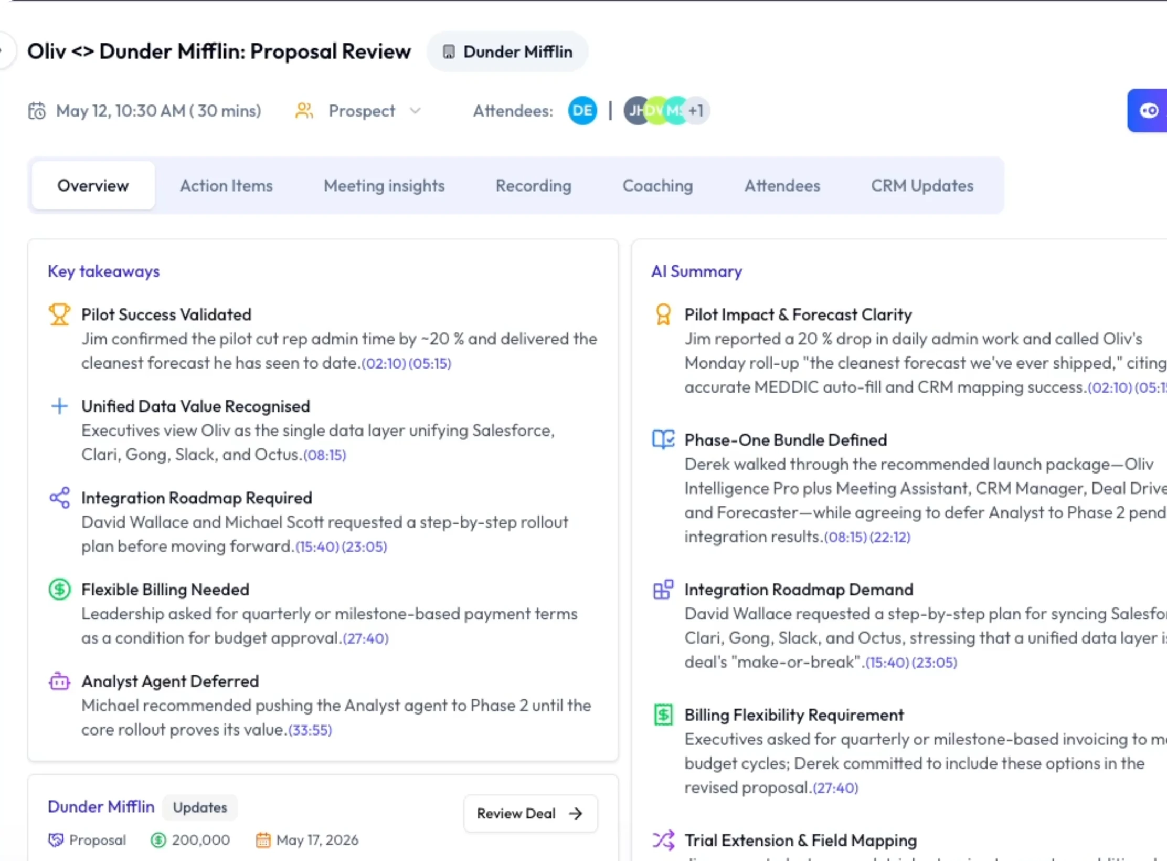The height and width of the screenshot is (861, 1167).
Task: Click the calendar icon beside May 17, 2026
Action: pyautogui.click(x=263, y=840)
